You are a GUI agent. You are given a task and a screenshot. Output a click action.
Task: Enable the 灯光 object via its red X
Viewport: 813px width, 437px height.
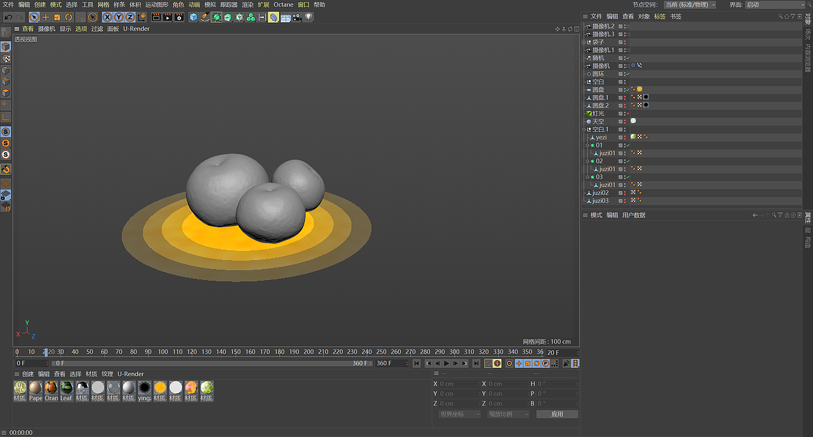[x=628, y=114]
